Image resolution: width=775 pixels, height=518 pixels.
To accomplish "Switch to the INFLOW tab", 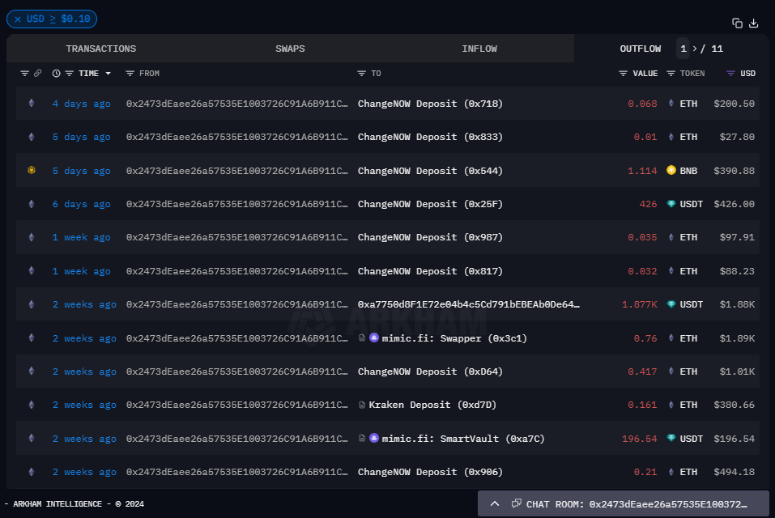I will [479, 49].
